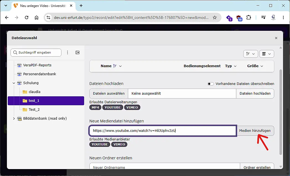Click the Dateien auswählen button
This screenshot has width=290, height=176.
coord(109,94)
